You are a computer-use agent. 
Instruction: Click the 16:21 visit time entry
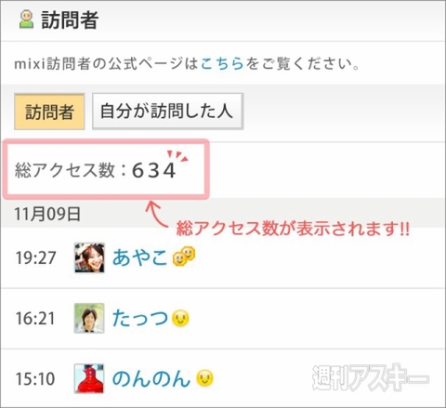[x=35, y=319]
